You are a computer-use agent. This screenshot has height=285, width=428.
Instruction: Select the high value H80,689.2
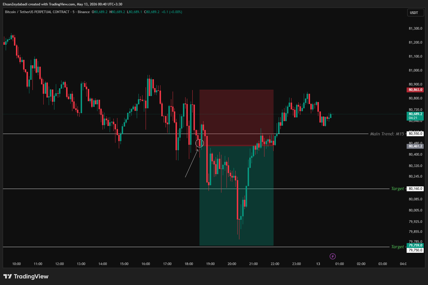(117, 12)
